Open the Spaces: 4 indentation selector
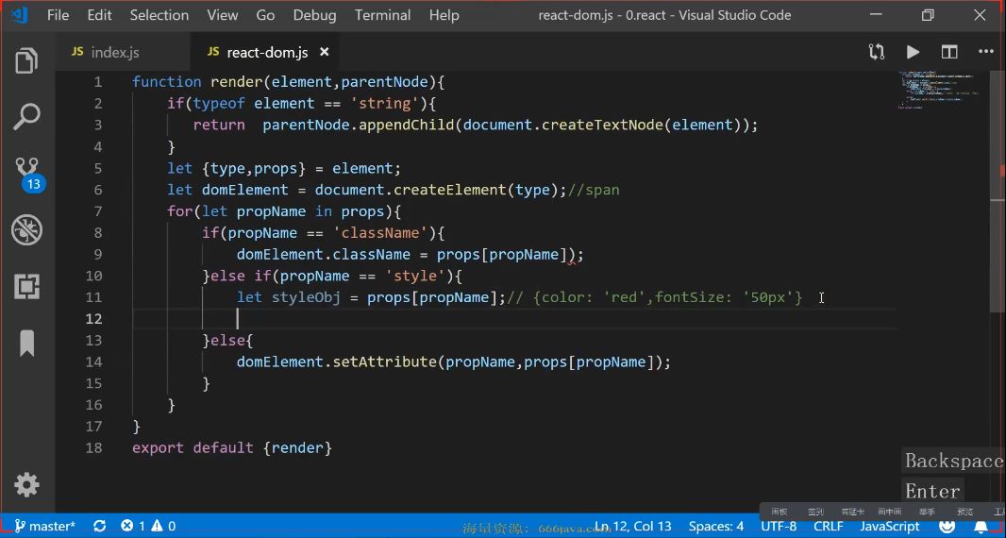Image resolution: width=1006 pixels, height=538 pixels. point(716,526)
